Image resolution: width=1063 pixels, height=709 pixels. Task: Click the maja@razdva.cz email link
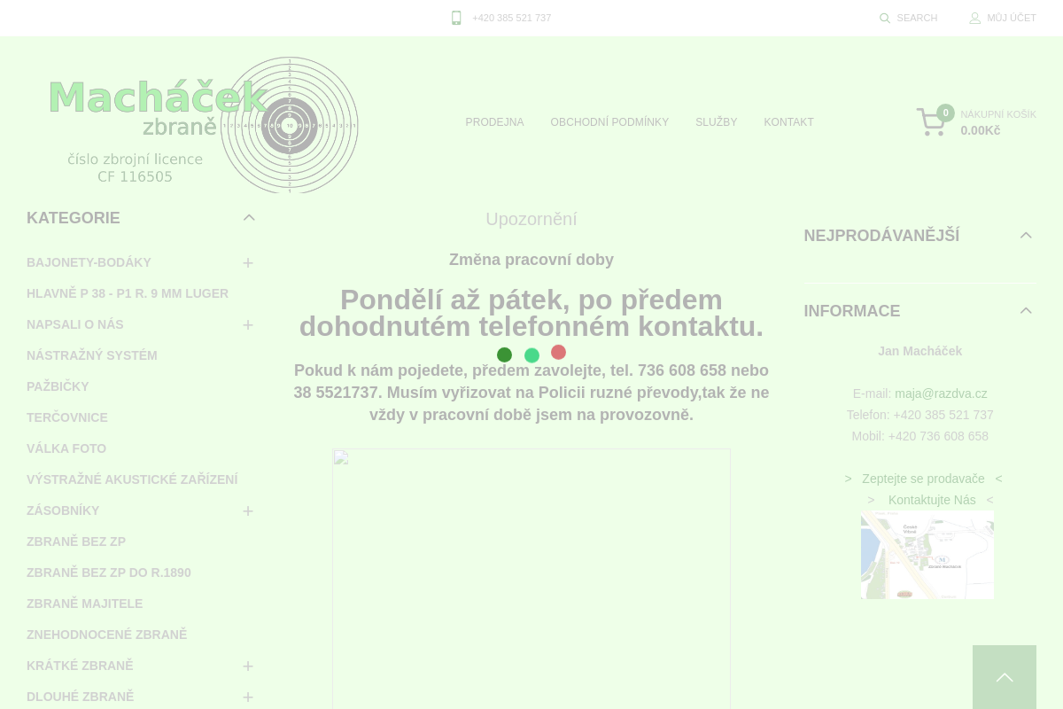pyautogui.click(x=941, y=393)
